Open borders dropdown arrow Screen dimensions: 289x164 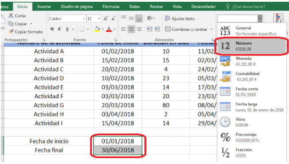(88, 29)
